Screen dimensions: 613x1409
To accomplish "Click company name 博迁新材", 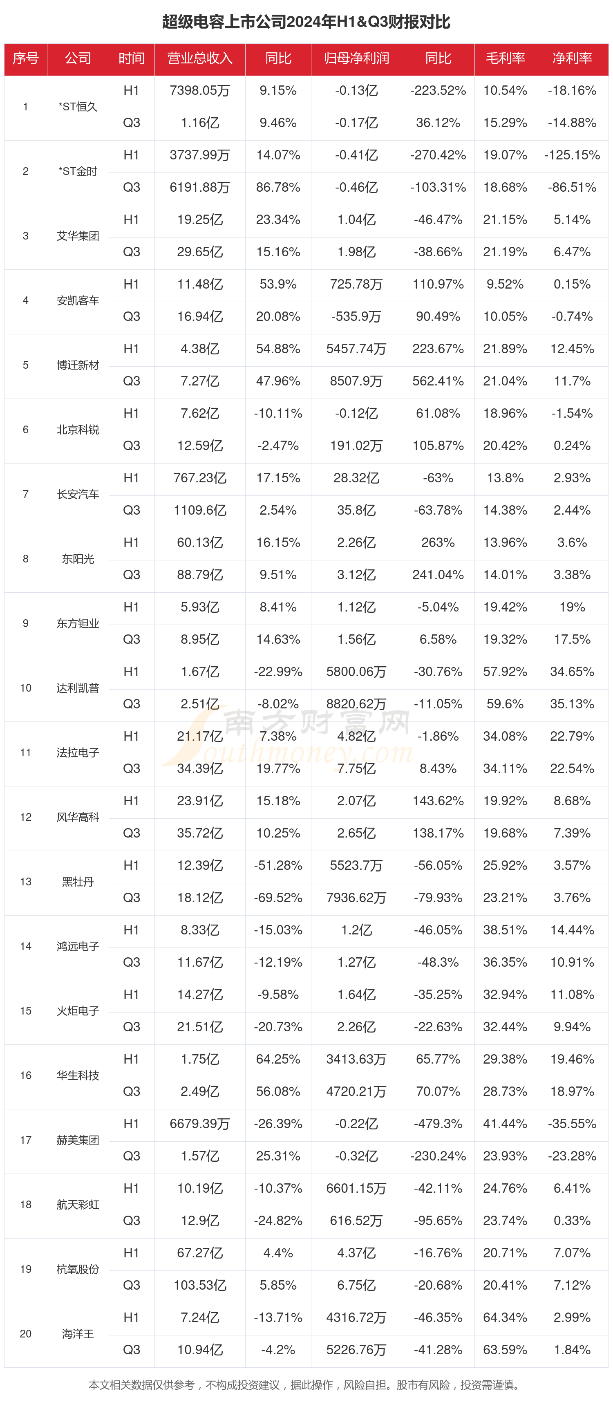I will pyautogui.click(x=78, y=365).
